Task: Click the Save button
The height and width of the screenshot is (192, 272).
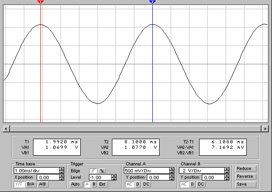Action: click(245, 184)
